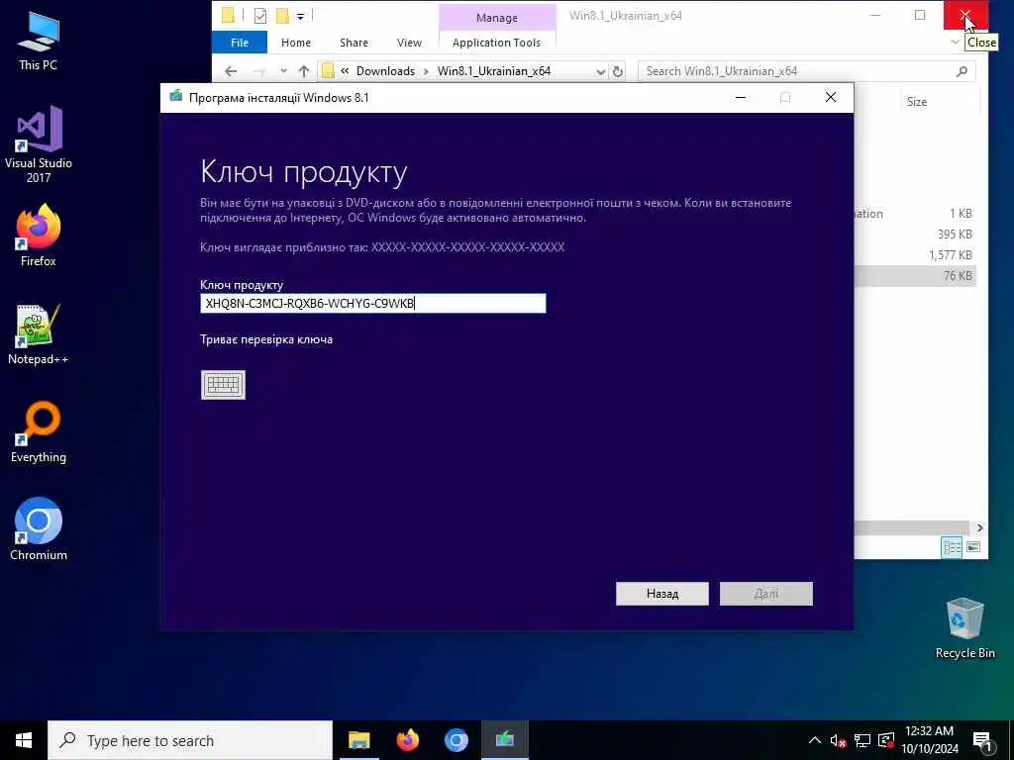Click Downloads in the address breadcrumb

385,71
